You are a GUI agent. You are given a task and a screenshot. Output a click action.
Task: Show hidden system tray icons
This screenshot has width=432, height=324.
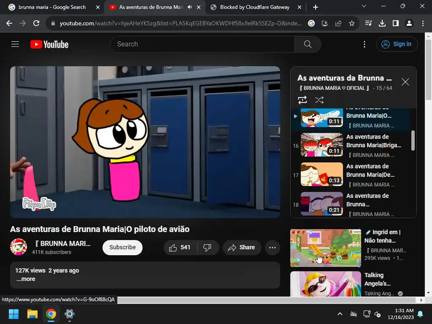pos(340,314)
